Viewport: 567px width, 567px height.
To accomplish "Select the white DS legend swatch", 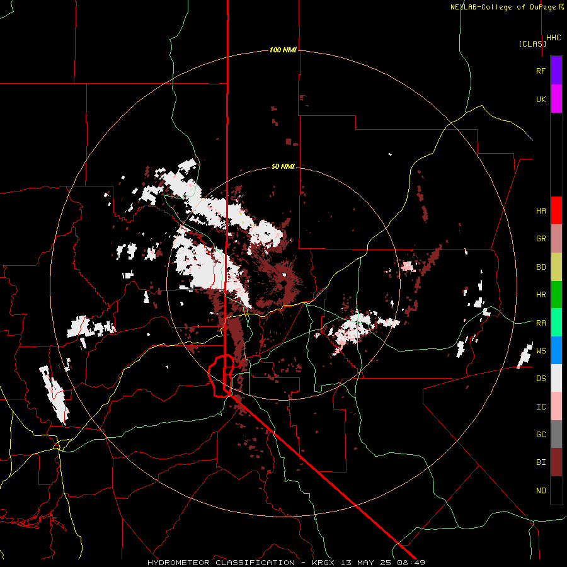I will pos(556,378).
